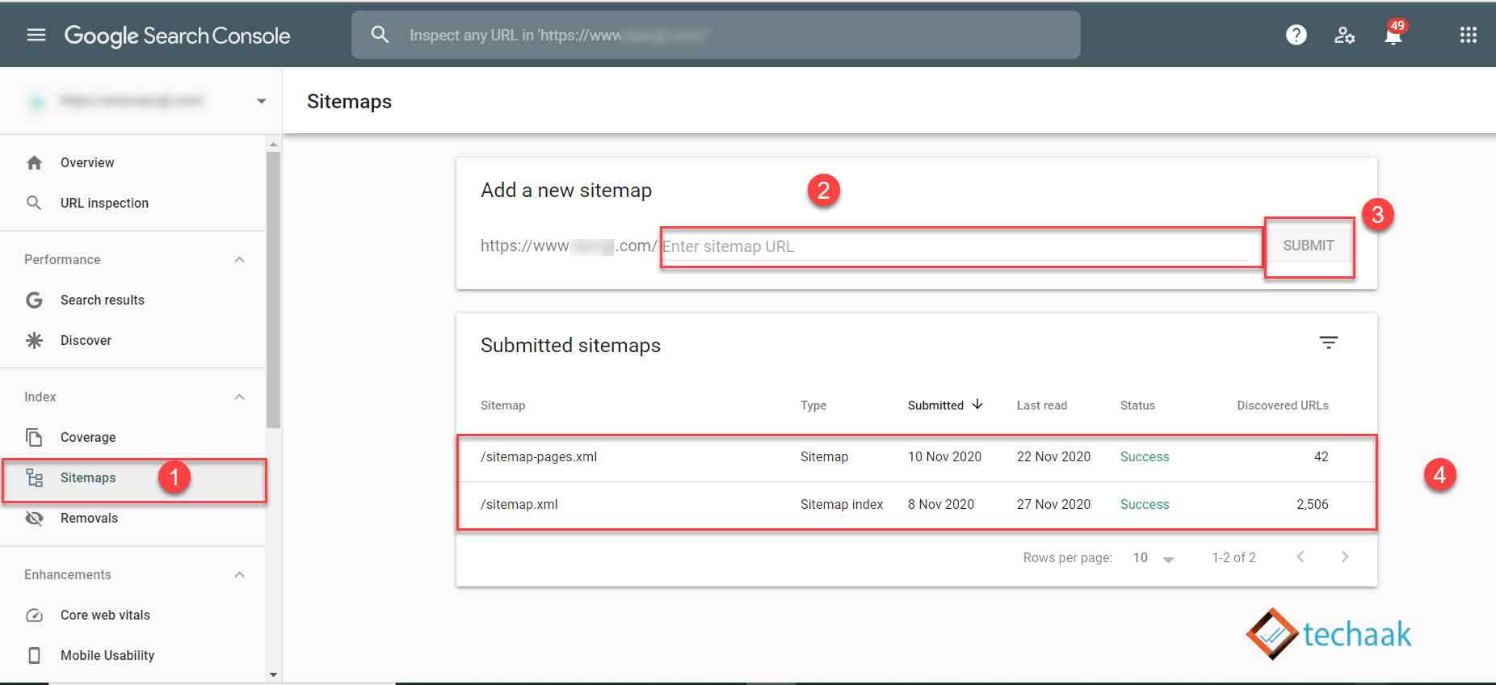Sort by Submitted column arrow
This screenshot has height=685, width=1496.
coord(977,404)
